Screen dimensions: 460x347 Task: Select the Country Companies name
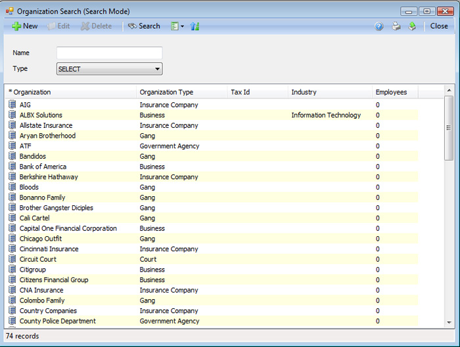48,311
